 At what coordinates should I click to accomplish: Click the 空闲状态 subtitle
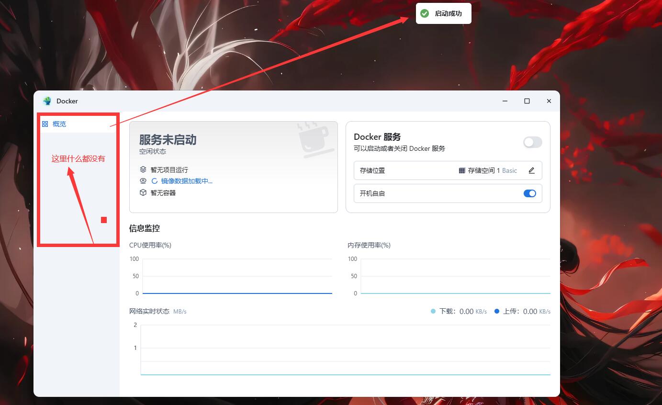[153, 151]
